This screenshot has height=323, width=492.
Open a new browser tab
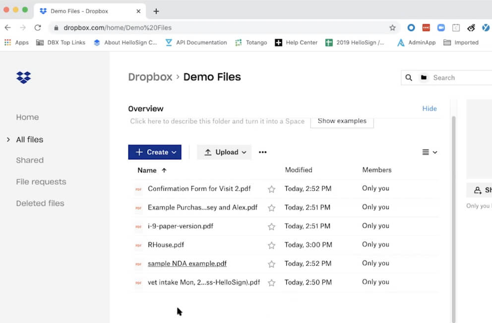(156, 11)
